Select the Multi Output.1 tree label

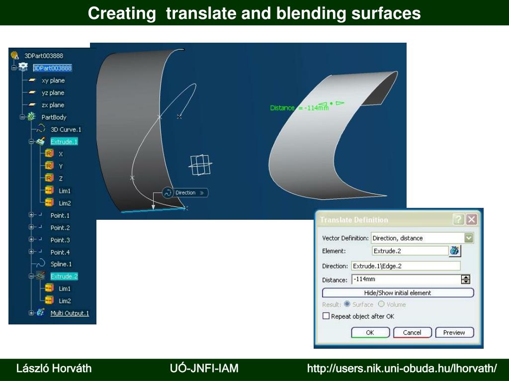(x=70, y=313)
